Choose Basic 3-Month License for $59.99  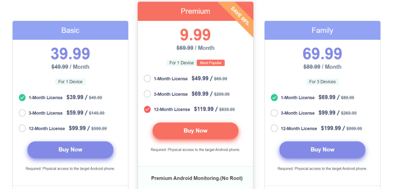22,113
